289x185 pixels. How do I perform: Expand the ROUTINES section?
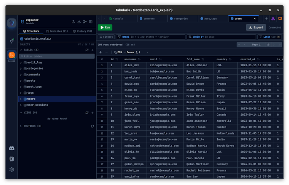(21, 126)
